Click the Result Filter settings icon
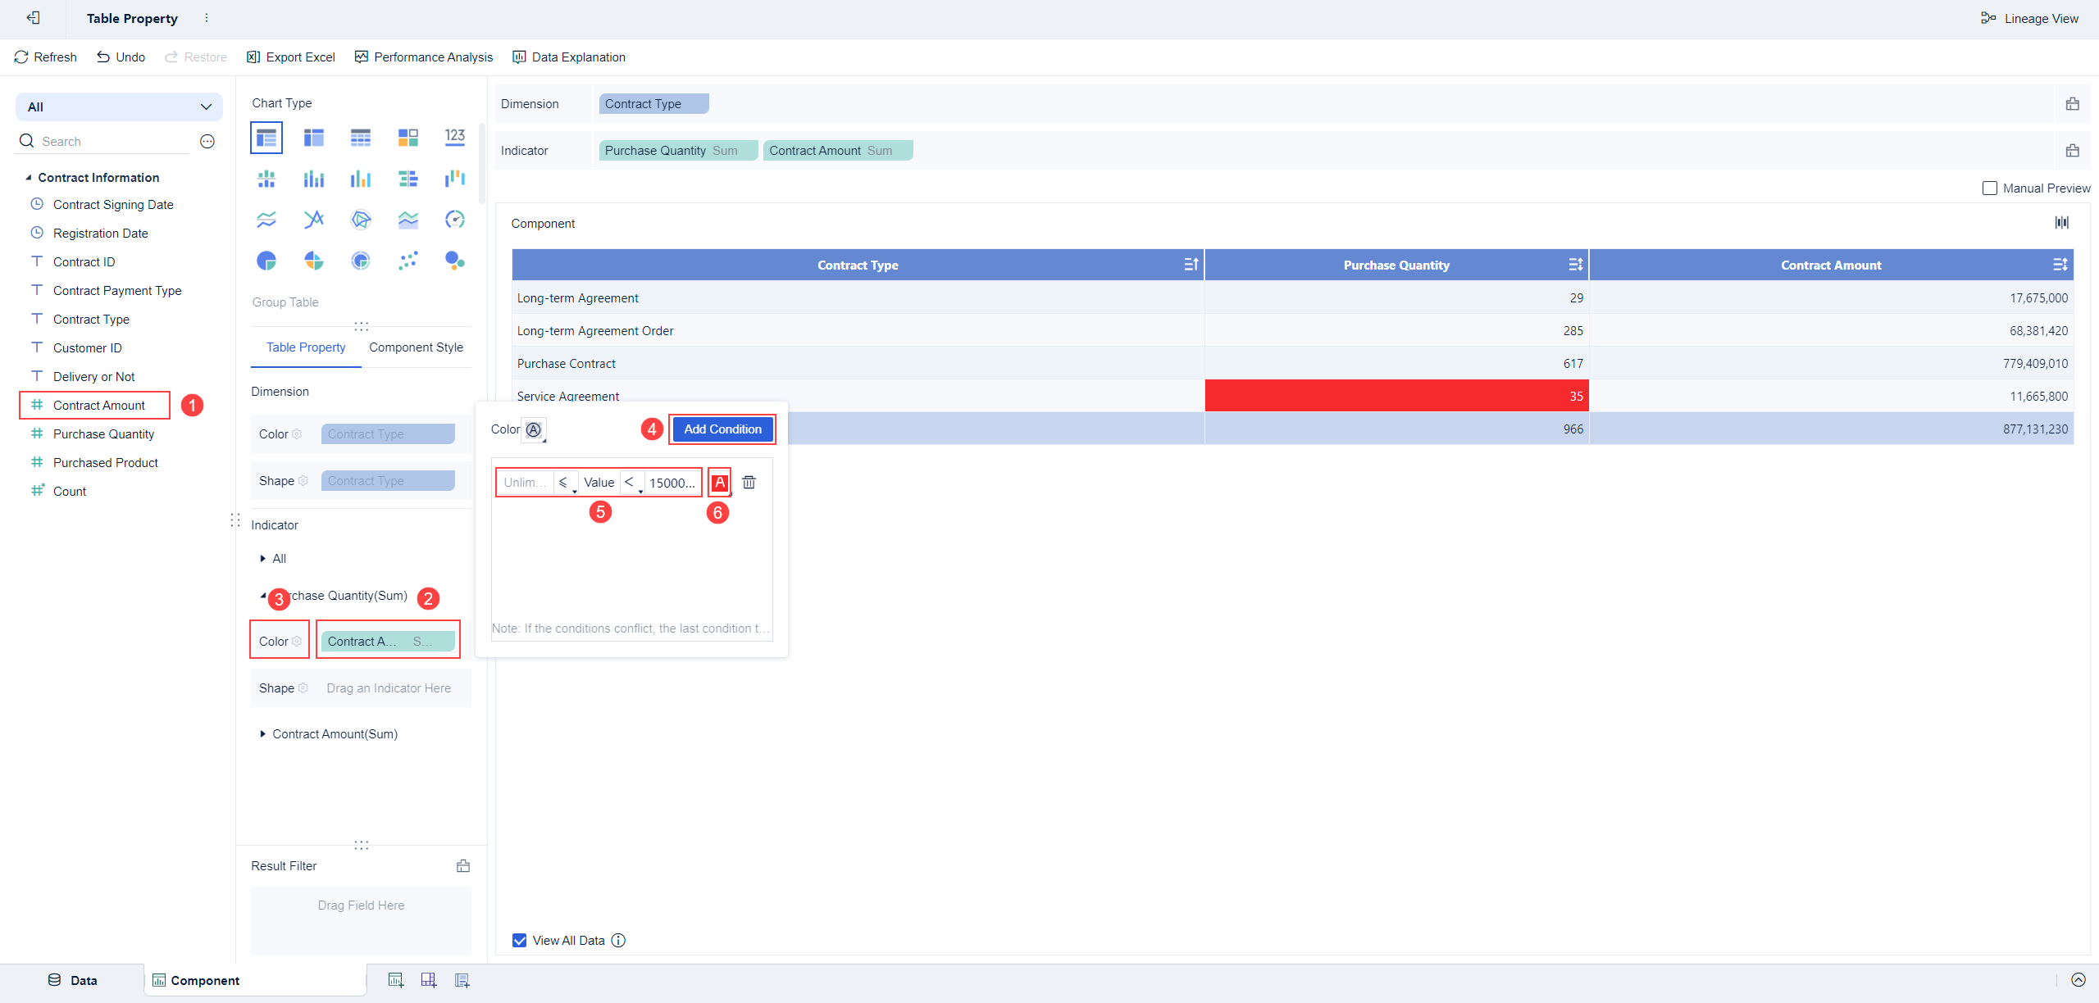Viewport: 2099px width, 1003px height. coord(463,866)
